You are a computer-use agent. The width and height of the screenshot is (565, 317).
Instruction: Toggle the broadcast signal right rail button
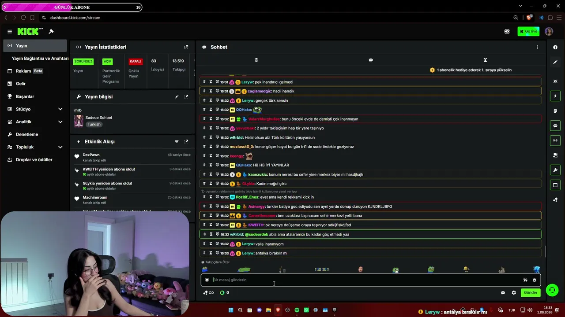coord(555,140)
